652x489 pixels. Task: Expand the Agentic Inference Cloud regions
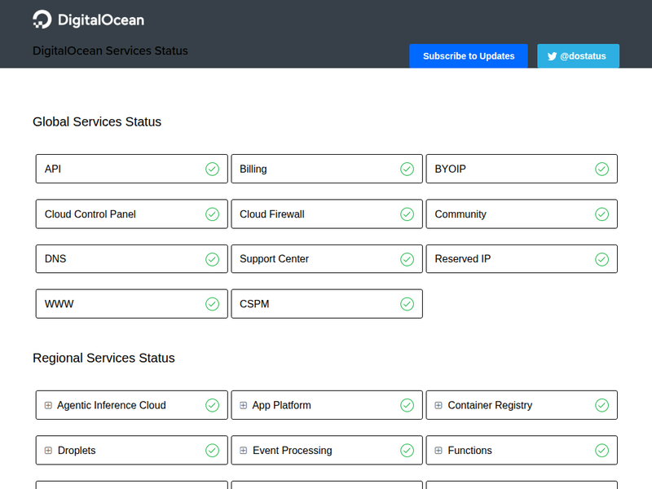[48, 405]
